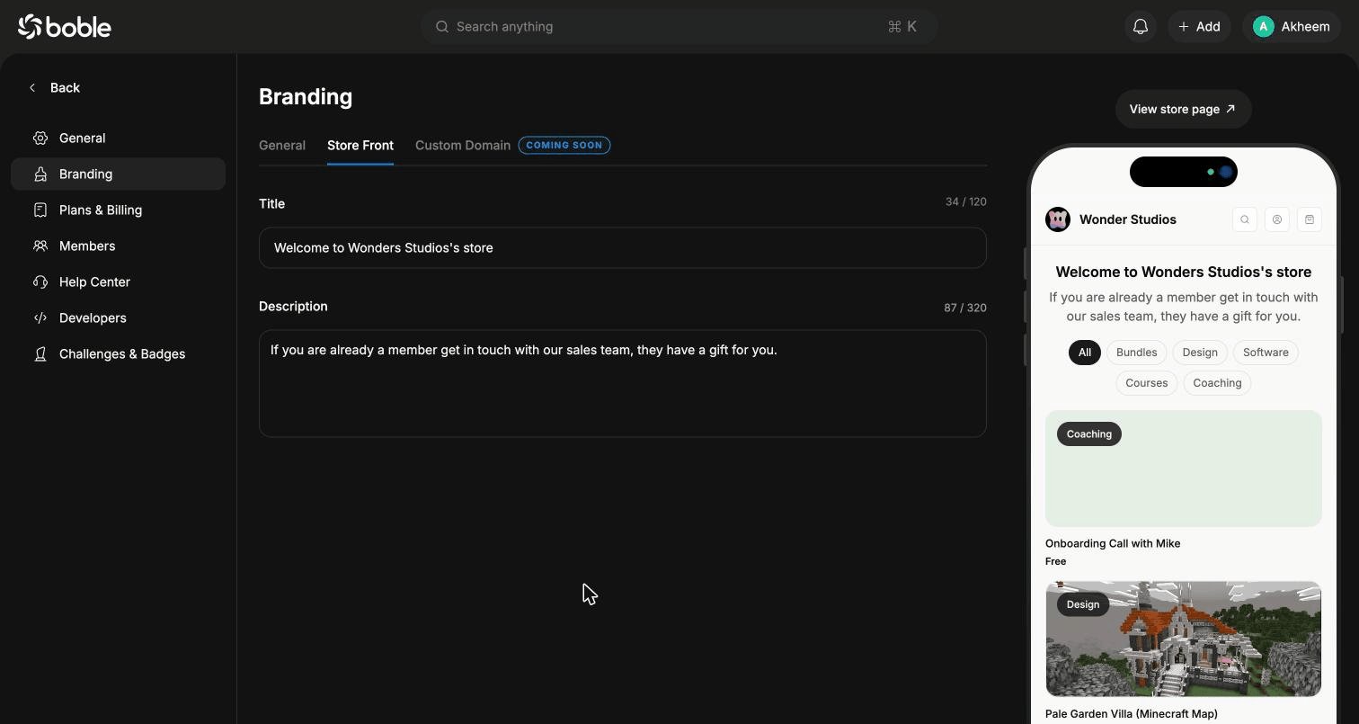Open General settings in sidebar
Viewport: 1359px width, 724px height.
click(x=118, y=138)
